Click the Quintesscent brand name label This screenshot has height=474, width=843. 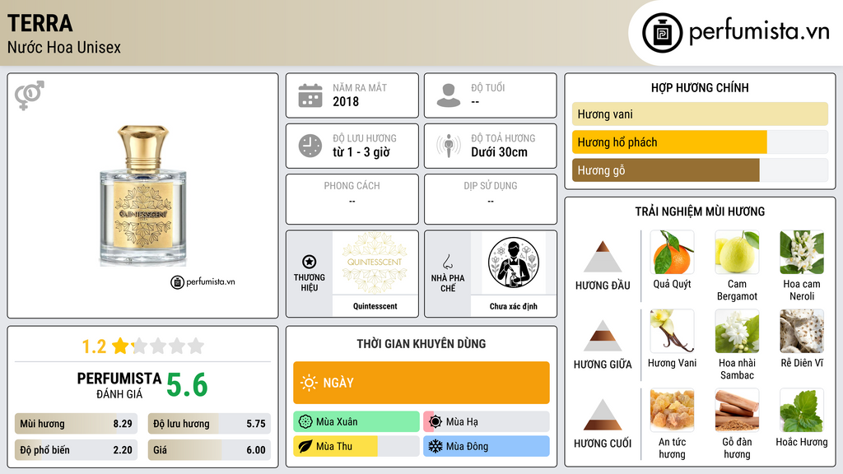375,306
